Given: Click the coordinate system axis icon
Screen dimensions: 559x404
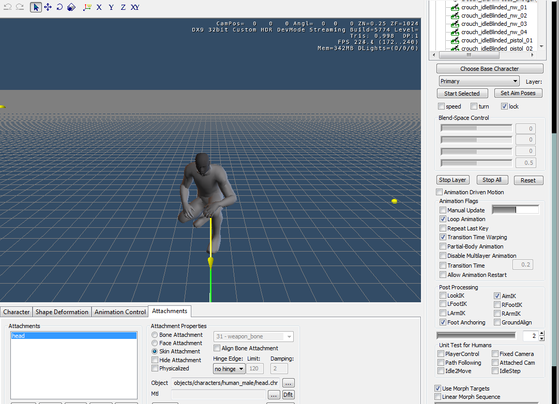Looking at the screenshot, I should [x=87, y=7].
